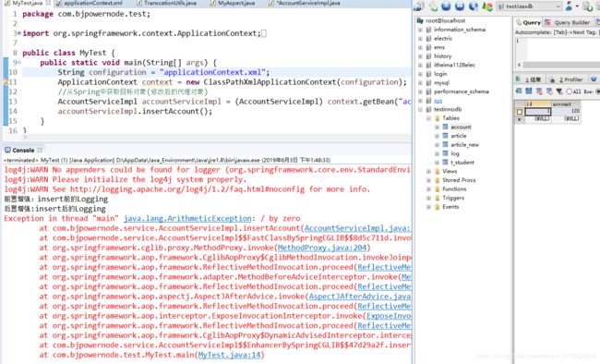Click the Tables folder icon
This screenshot has width=600, height=364.
click(437, 118)
